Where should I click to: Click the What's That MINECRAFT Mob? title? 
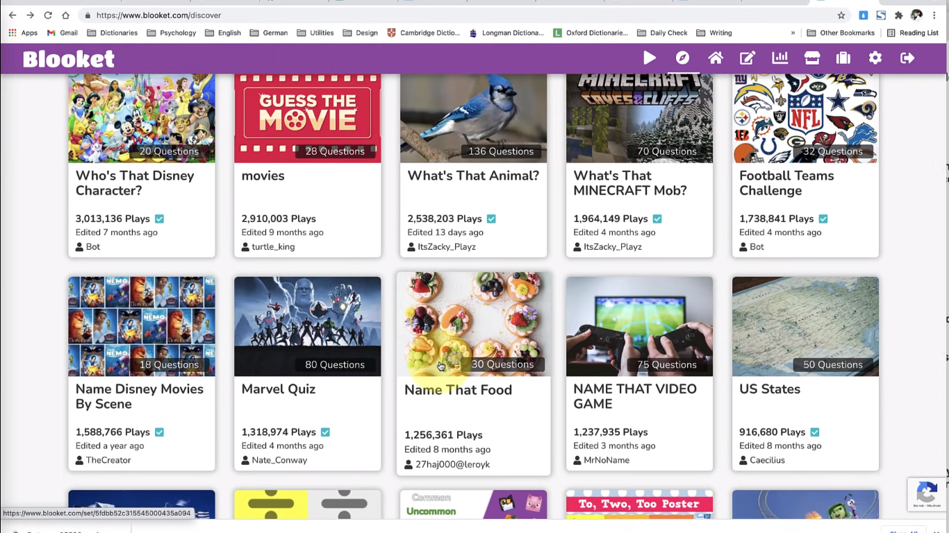click(x=630, y=183)
